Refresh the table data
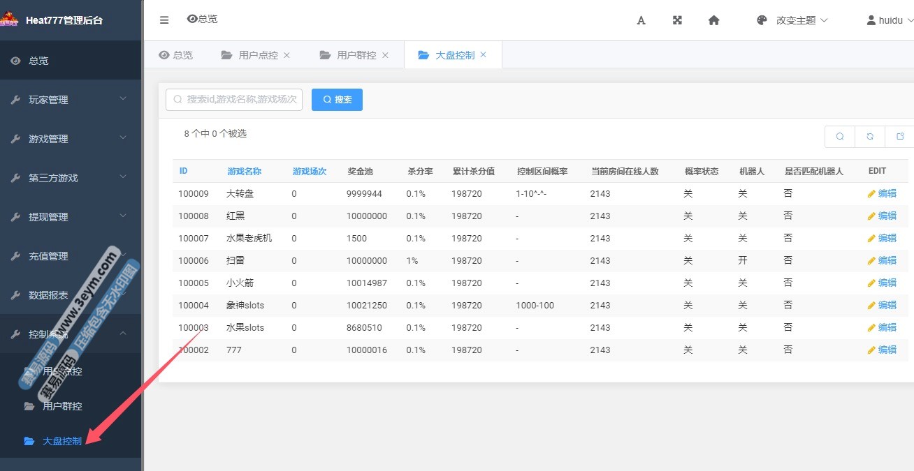 [870, 137]
